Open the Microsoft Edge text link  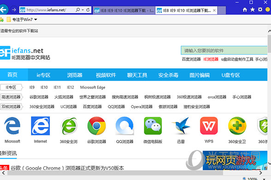tap(93, 87)
